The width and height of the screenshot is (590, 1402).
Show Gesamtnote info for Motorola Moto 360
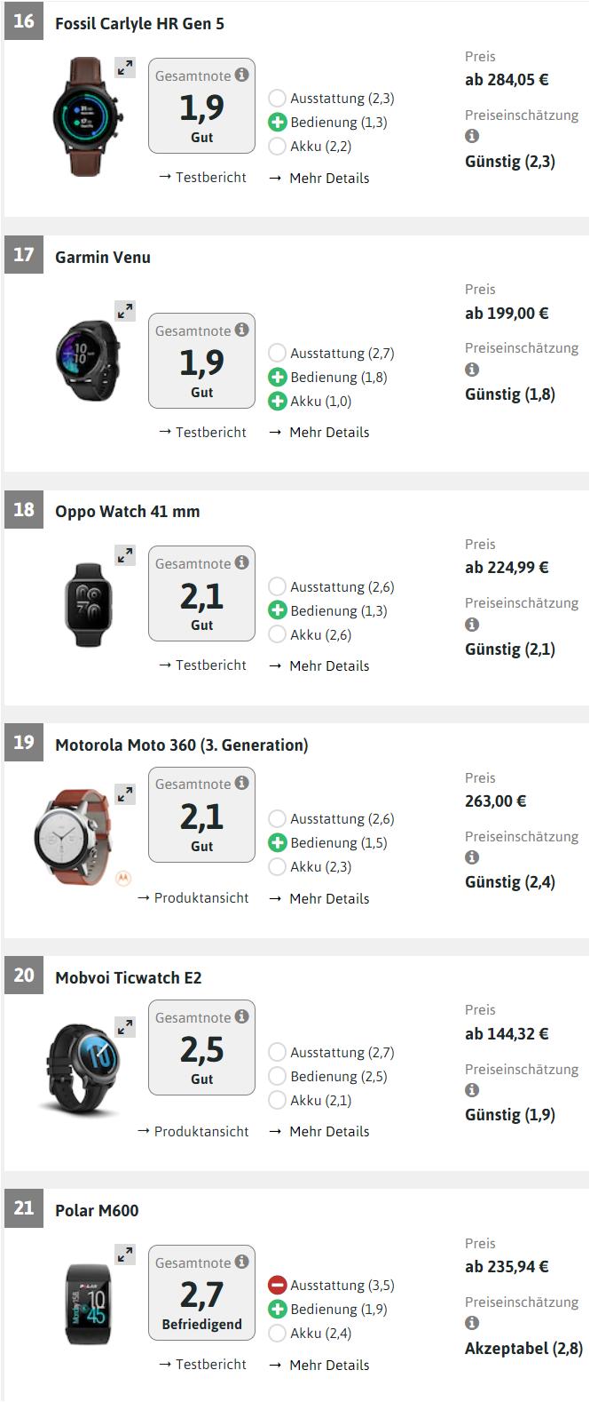pyautogui.click(x=241, y=783)
